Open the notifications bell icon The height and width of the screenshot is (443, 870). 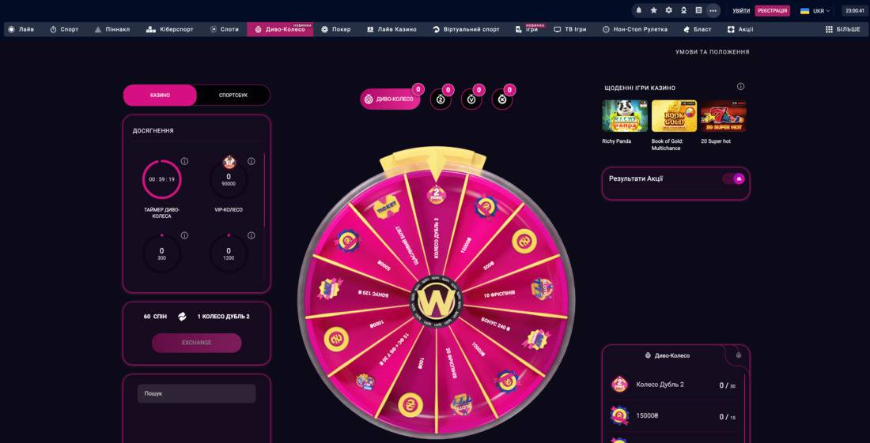click(638, 10)
